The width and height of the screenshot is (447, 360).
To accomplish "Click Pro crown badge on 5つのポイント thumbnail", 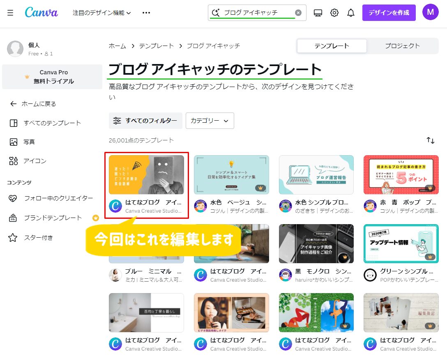I will click(430, 188).
